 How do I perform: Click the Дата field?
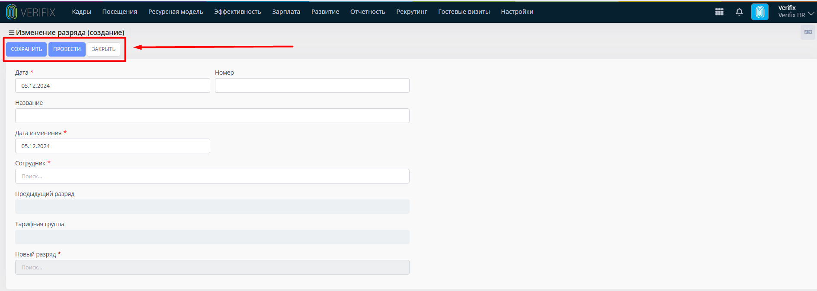pyautogui.click(x=112, y=85)
